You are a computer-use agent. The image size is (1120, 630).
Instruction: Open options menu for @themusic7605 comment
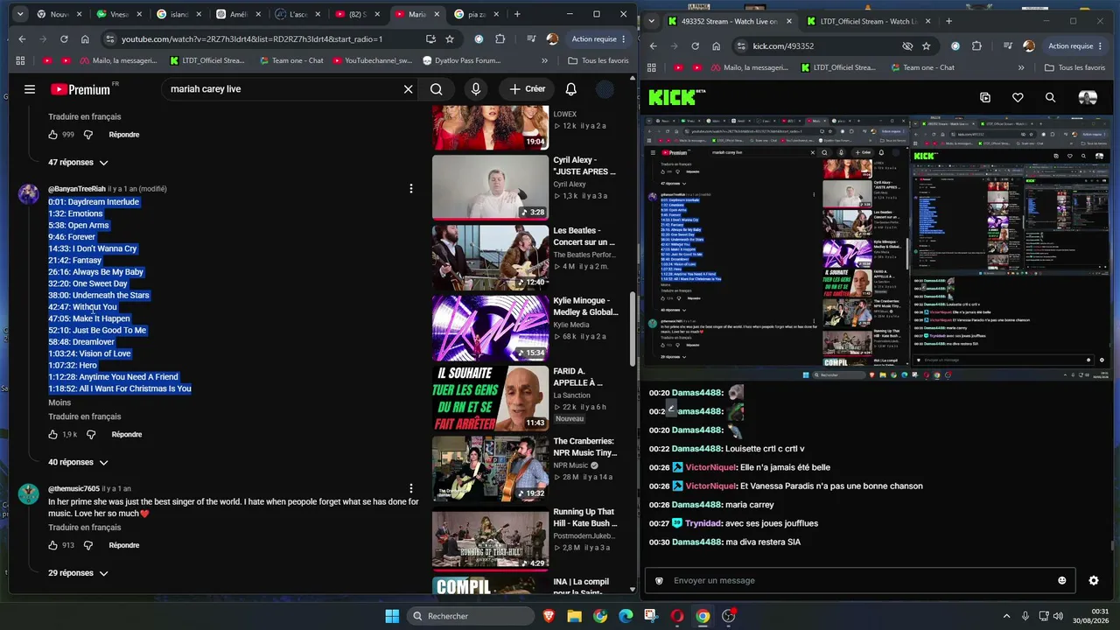pyautogui.click(x=410, y=489)
